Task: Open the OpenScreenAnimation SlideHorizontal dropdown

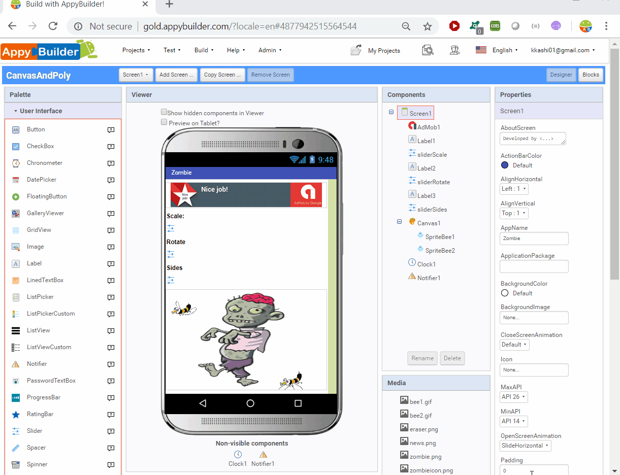Action: 526,446
